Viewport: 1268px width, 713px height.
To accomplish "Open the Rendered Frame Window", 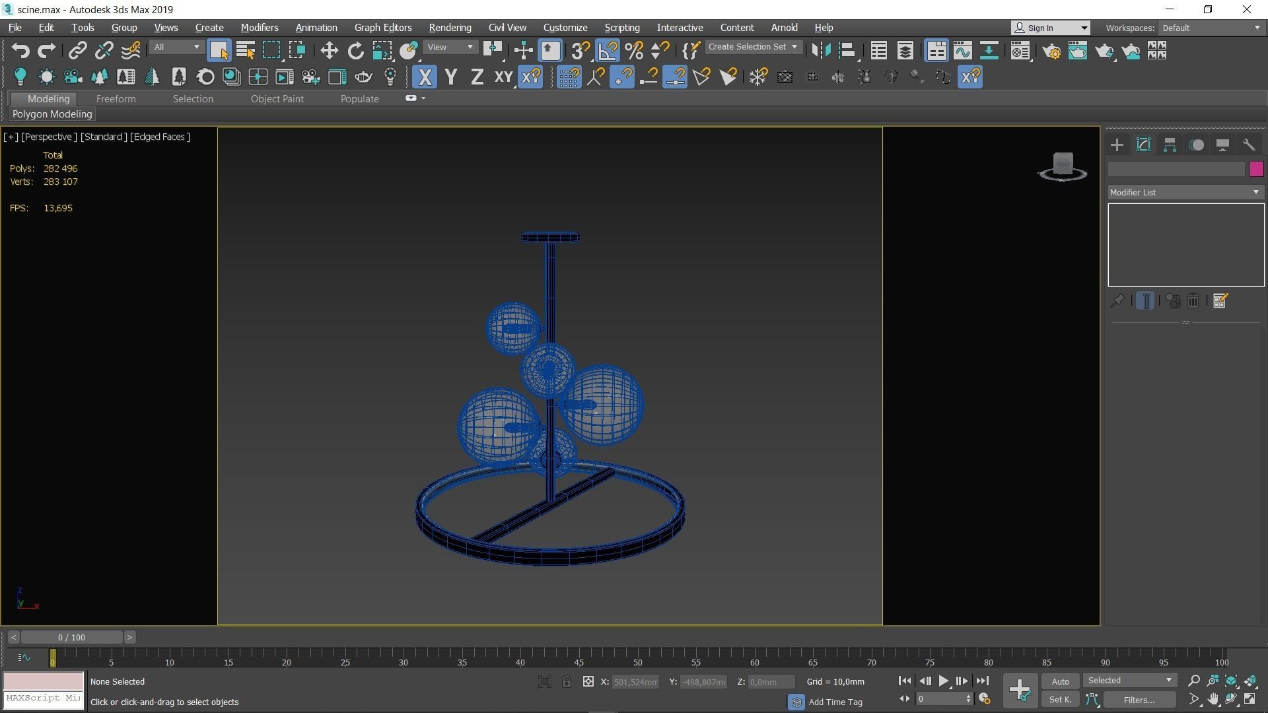I will click(1078, 51).
